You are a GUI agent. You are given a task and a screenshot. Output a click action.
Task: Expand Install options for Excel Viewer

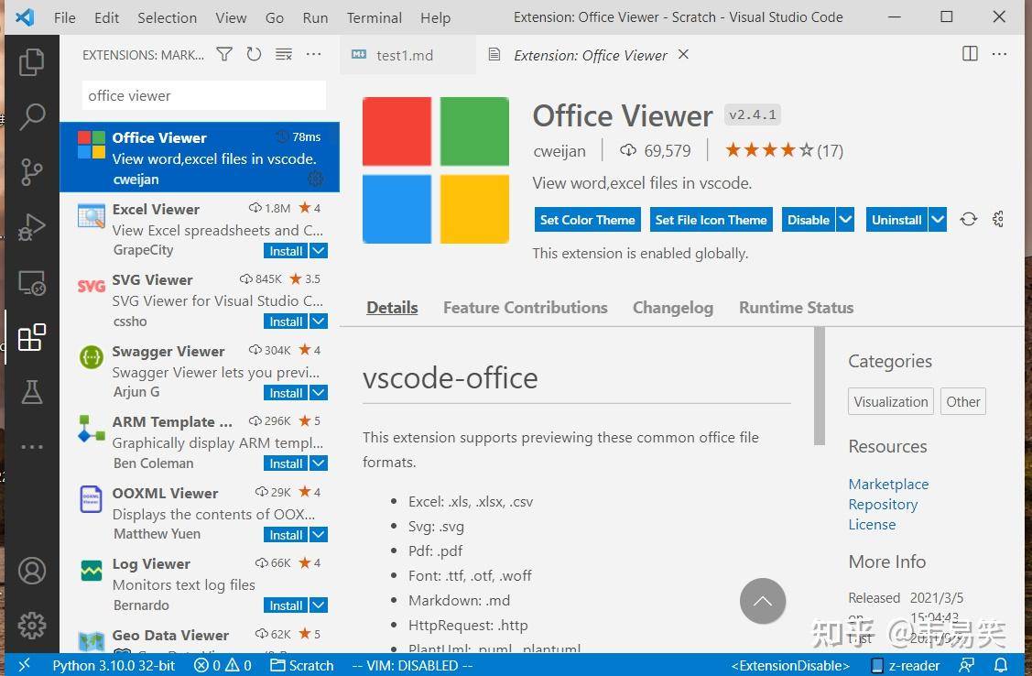319,251
